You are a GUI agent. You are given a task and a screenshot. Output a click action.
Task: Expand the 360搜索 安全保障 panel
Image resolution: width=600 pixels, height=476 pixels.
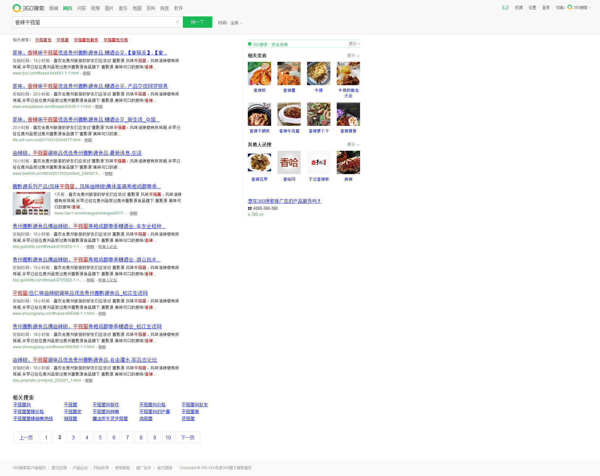point(354,44)
